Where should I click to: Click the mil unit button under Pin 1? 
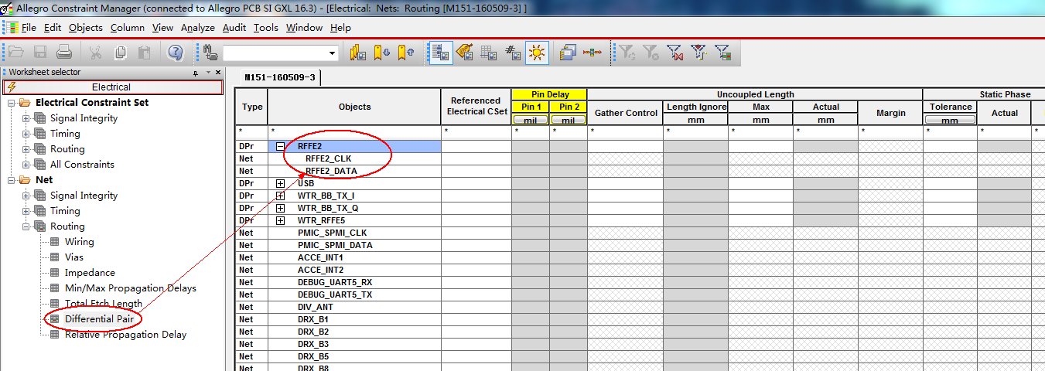coord(531,120)
